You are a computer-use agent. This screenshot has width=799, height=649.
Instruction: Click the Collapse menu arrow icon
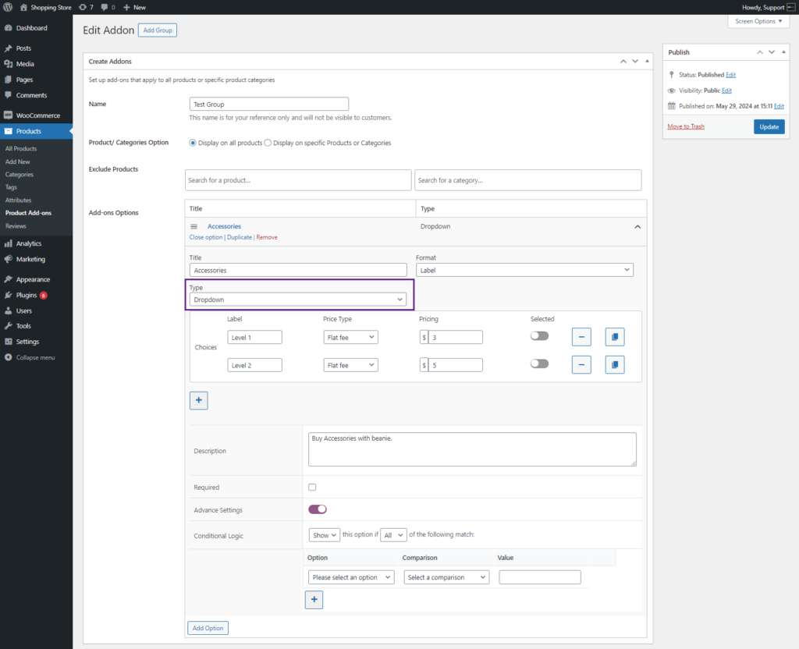click(8, 357)
